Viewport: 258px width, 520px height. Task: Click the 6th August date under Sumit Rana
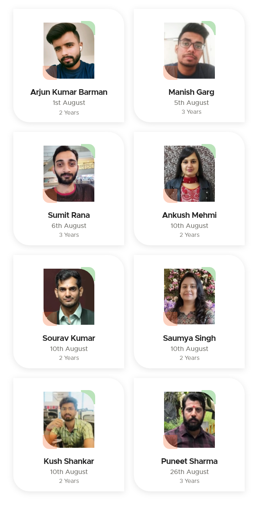point(69,226)
